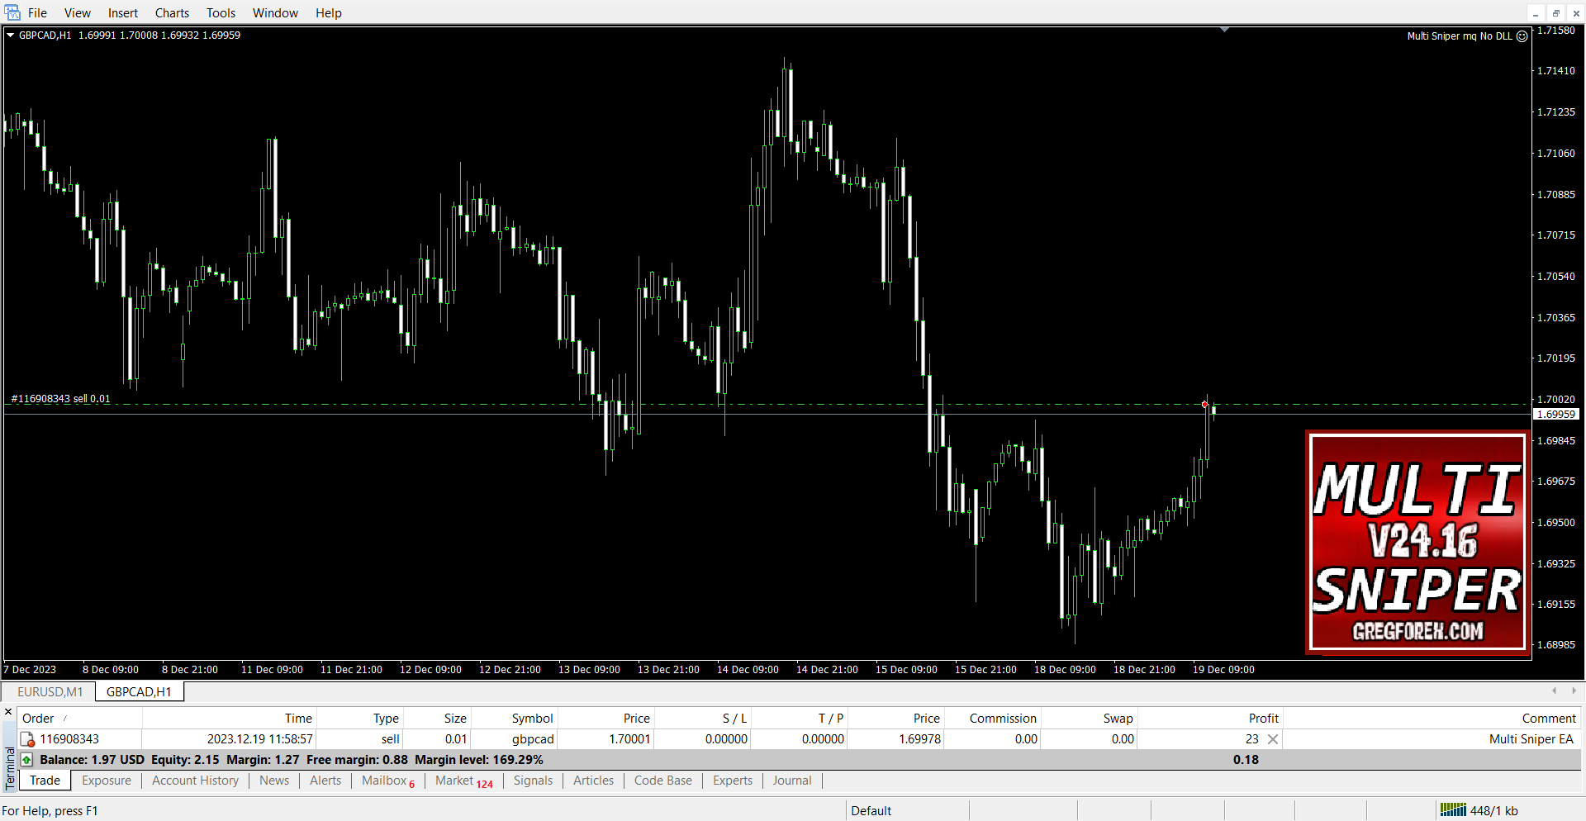Click the Multi Sniper V24.16 logo
This screenshot has height=821, width=1586.
pyautogui.click(x=1417, y=543)
